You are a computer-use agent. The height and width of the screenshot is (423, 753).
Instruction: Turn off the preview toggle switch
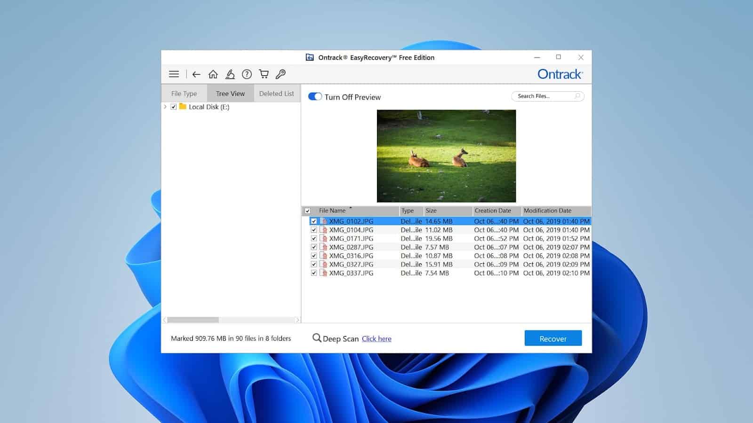click(x=315, y=96)
